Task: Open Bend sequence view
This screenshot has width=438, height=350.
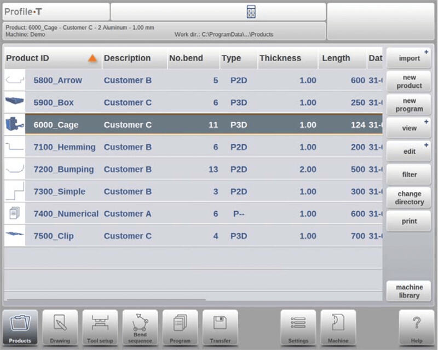Action: [x=140, y=328]
